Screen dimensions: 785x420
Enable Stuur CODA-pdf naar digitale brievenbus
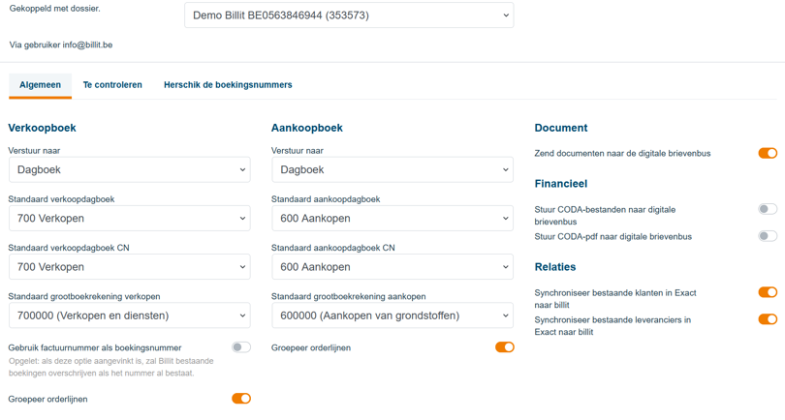pos(767,236)
